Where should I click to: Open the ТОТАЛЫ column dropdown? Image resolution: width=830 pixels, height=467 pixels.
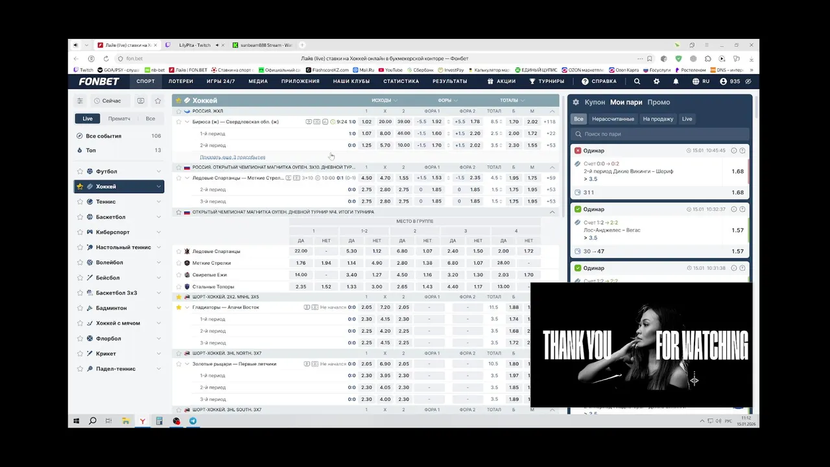tap(512, 101)
